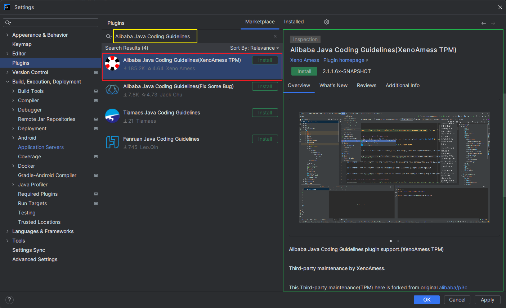This screenshot has height=308, width=506.
Task: Select Application Servers settings page
Action: (x=41, y=147)
